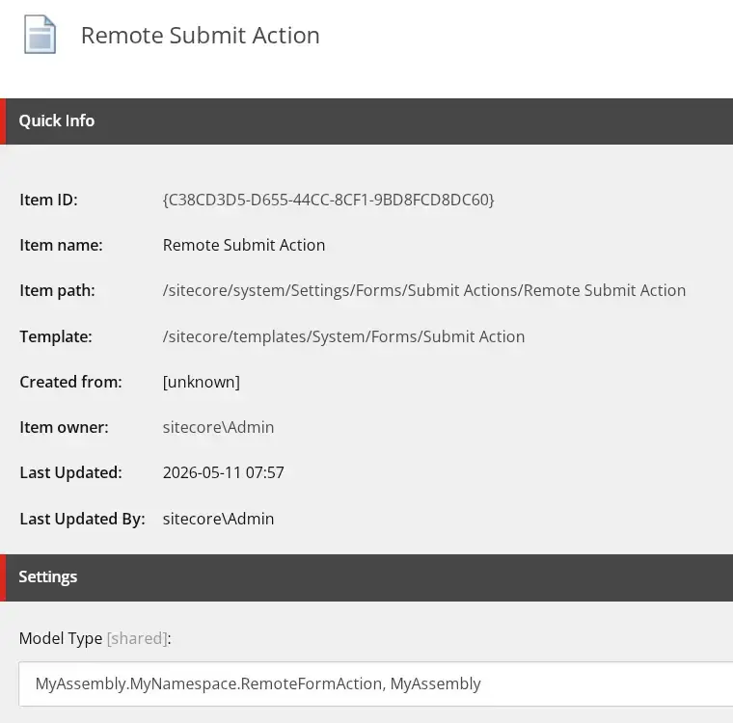The image size is (733, 723).
Task: Click the Model Type input field
Action: point(376,683)
